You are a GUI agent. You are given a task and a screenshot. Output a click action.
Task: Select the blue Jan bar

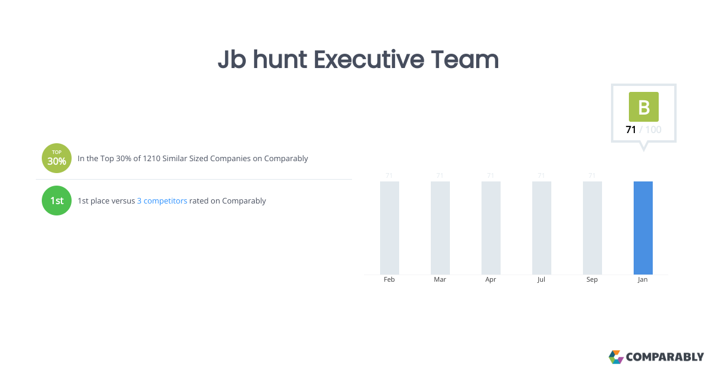[x=643, y=227]
